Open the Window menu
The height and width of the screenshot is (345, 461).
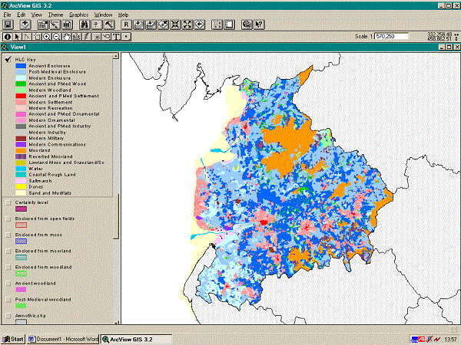point(103,15)
